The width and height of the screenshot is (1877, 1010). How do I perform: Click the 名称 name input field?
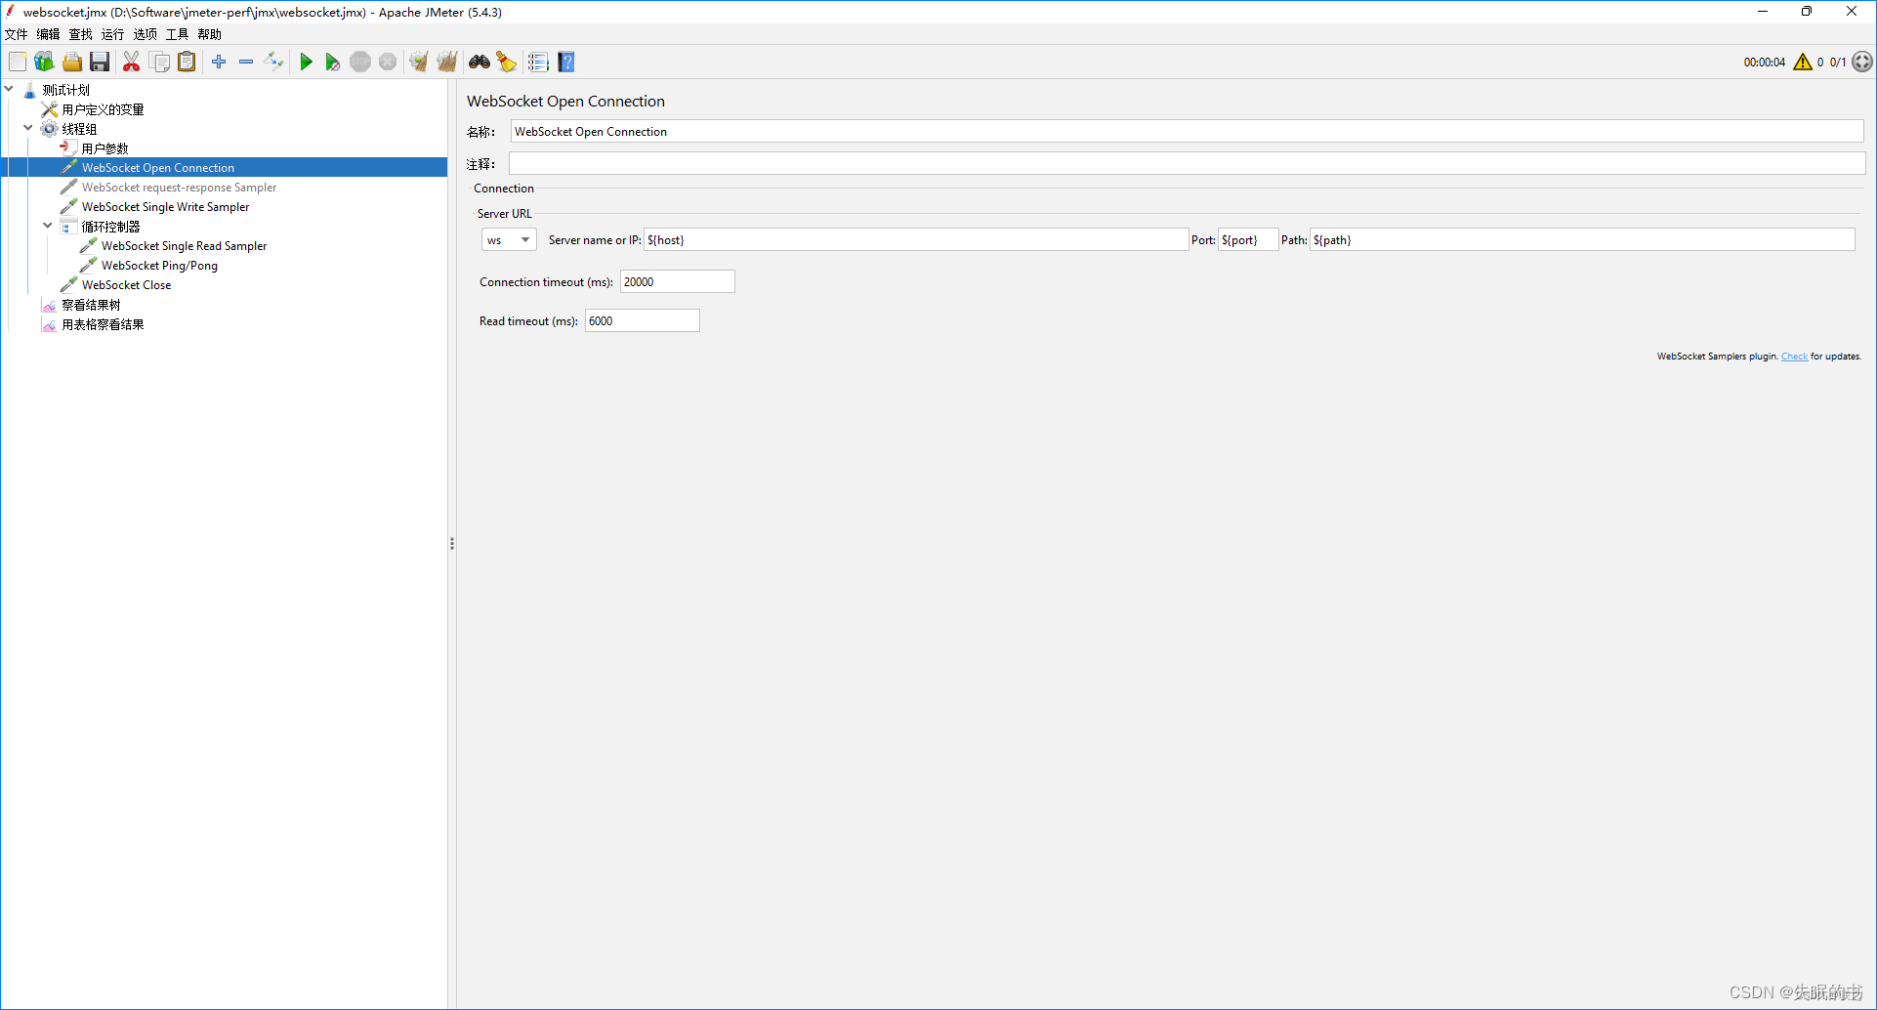tap(1187, 132)
